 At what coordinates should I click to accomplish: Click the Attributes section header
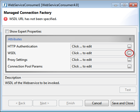(x=70, y=39)
